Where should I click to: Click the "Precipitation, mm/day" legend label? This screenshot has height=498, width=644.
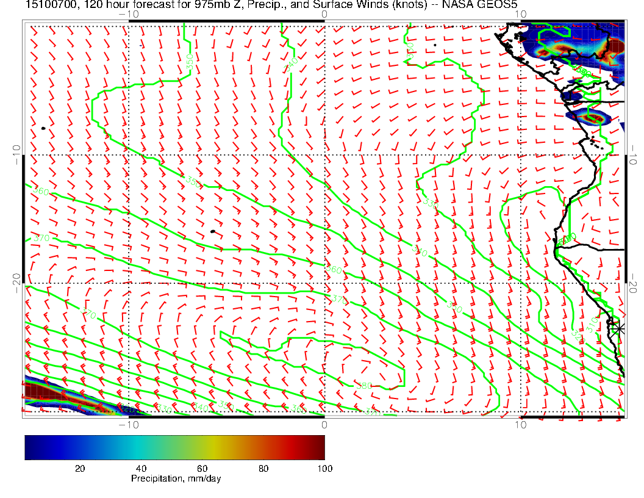point(176,478)
